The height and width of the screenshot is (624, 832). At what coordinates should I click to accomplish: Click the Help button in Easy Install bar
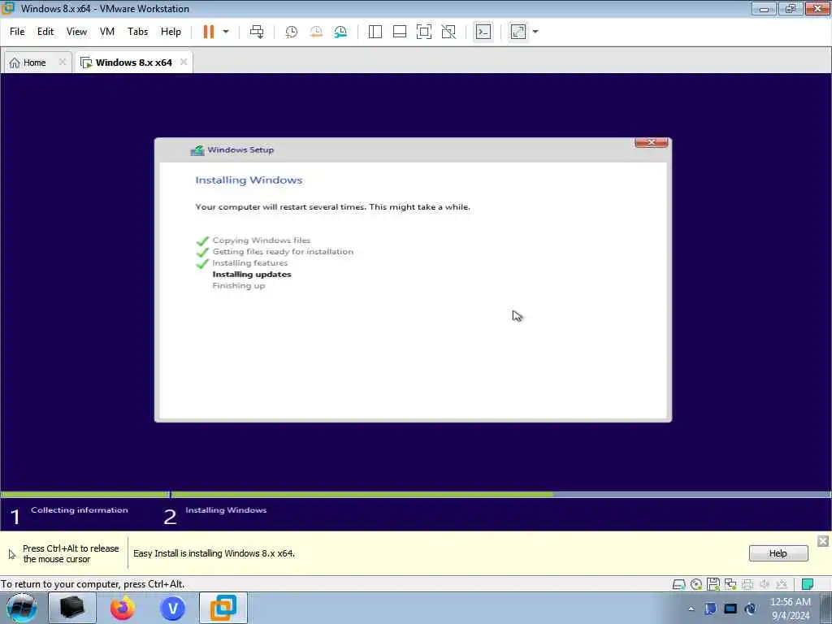pos(778,553)
